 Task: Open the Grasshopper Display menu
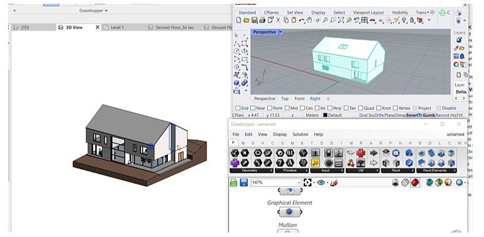[x=280, y=134]
